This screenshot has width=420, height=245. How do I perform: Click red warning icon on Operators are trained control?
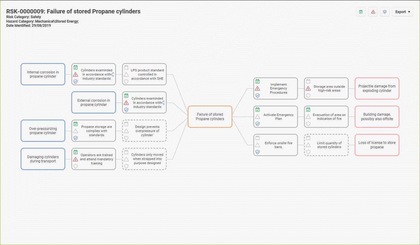coord(75,159)
